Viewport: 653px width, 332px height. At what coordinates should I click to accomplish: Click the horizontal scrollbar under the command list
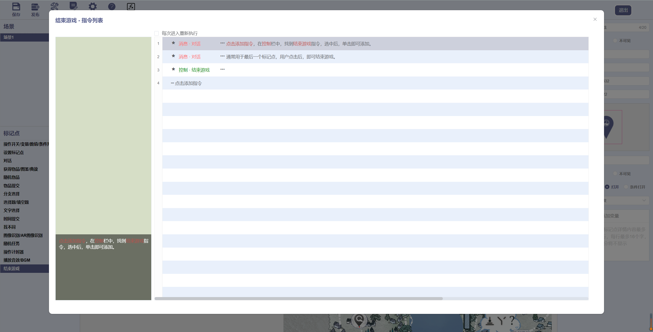pos(298,298)
